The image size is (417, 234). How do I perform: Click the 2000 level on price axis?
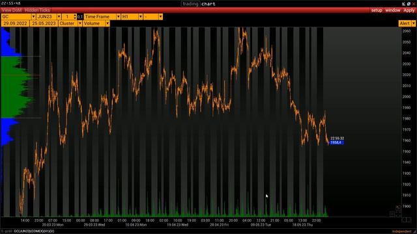click(407, 97)
